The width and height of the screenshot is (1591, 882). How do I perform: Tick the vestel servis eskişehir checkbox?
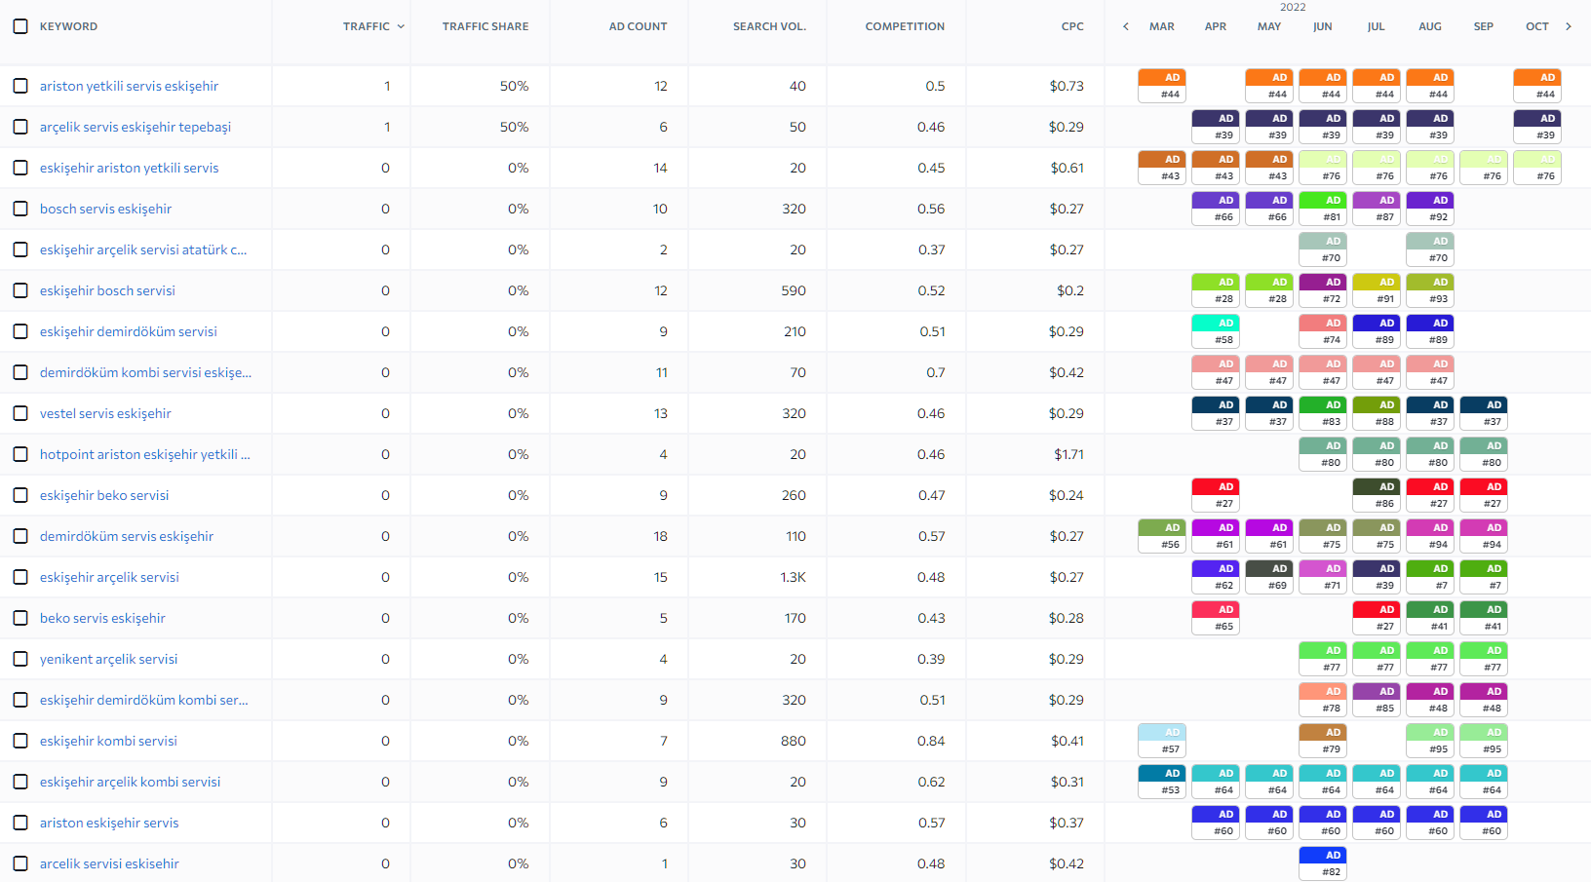point(20,413)
